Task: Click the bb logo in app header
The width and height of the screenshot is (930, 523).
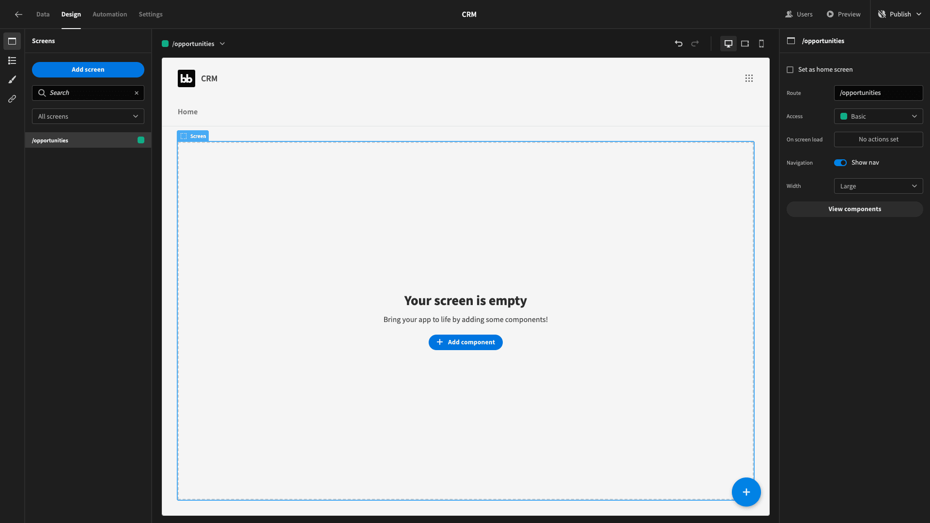Action: [186, 78]
